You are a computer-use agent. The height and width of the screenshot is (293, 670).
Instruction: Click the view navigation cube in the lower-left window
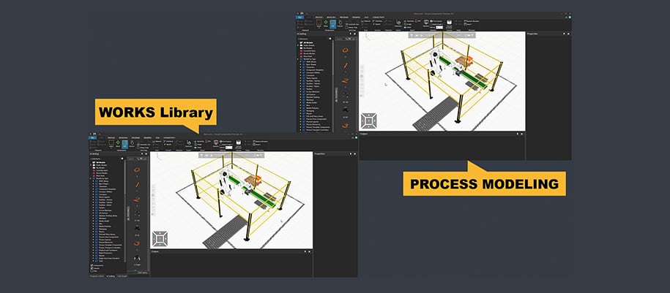click(162, 238)
